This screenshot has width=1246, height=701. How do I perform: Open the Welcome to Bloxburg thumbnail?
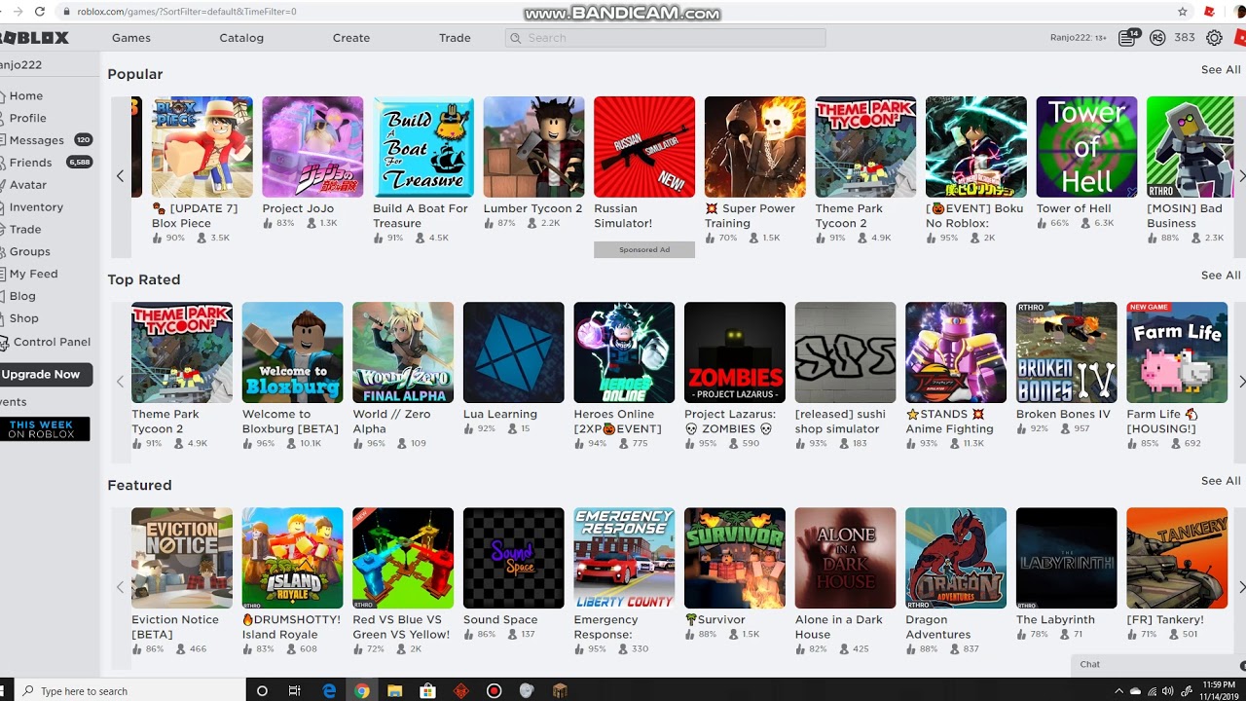click(292, 352)
